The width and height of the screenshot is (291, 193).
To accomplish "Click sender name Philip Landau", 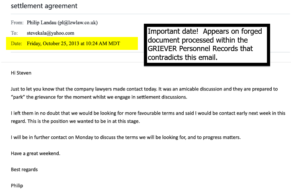I will [41, 23].
